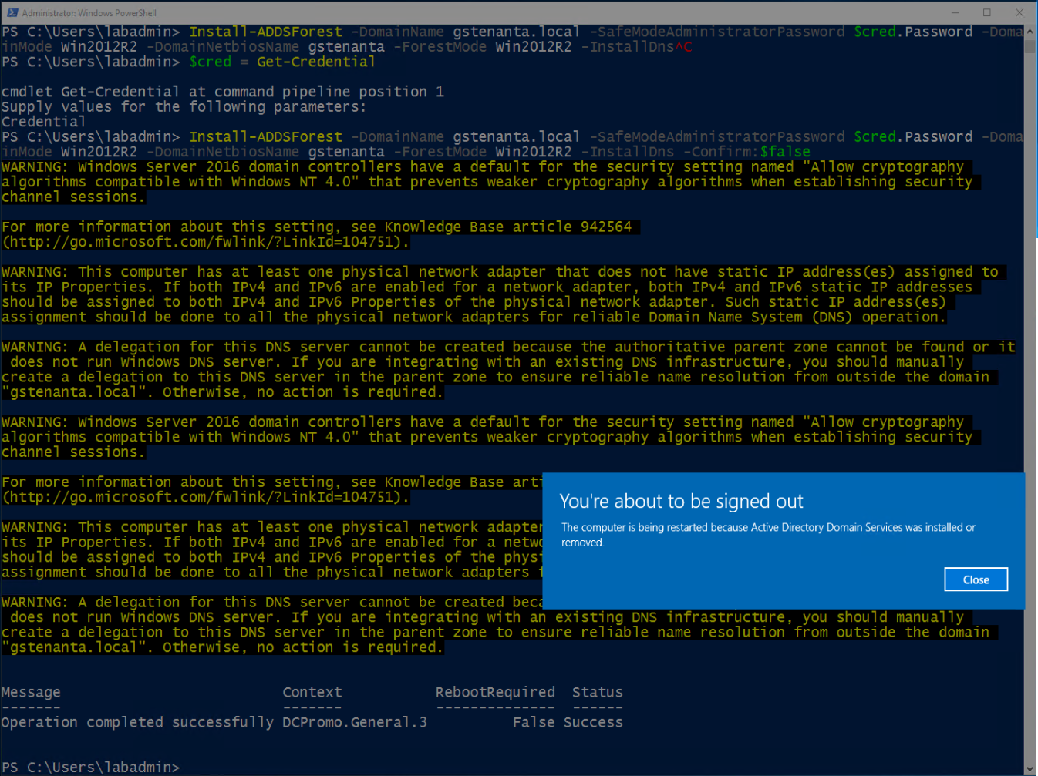Click the second go.microsoft.com fwlink URL
1038x776 pixels.
point(205,497)
